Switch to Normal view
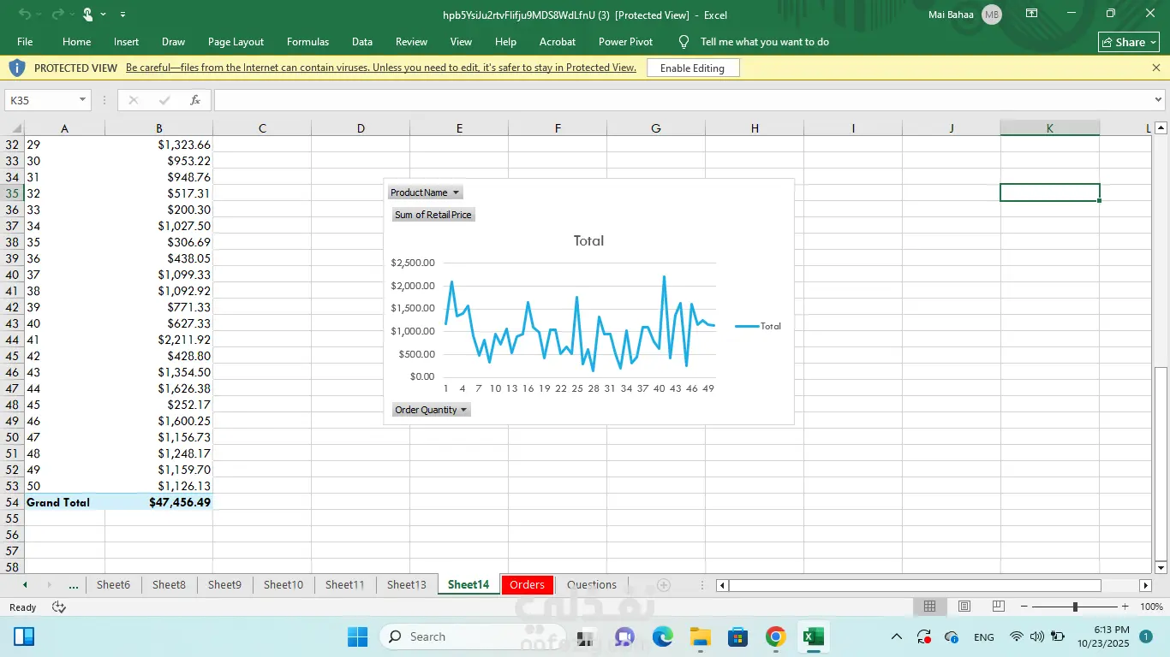 [929, 607]
